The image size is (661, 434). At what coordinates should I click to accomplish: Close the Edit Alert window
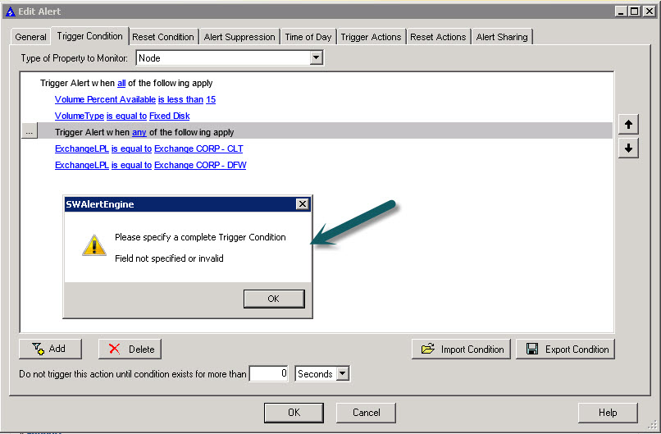pos(650,11)
